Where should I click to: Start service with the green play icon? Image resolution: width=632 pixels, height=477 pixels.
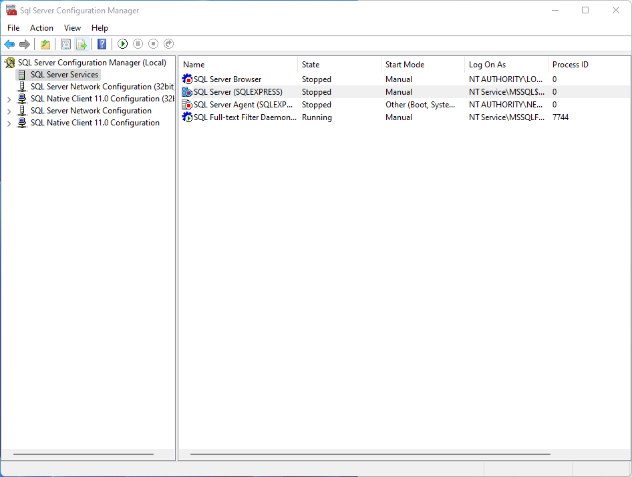(122, 44)
